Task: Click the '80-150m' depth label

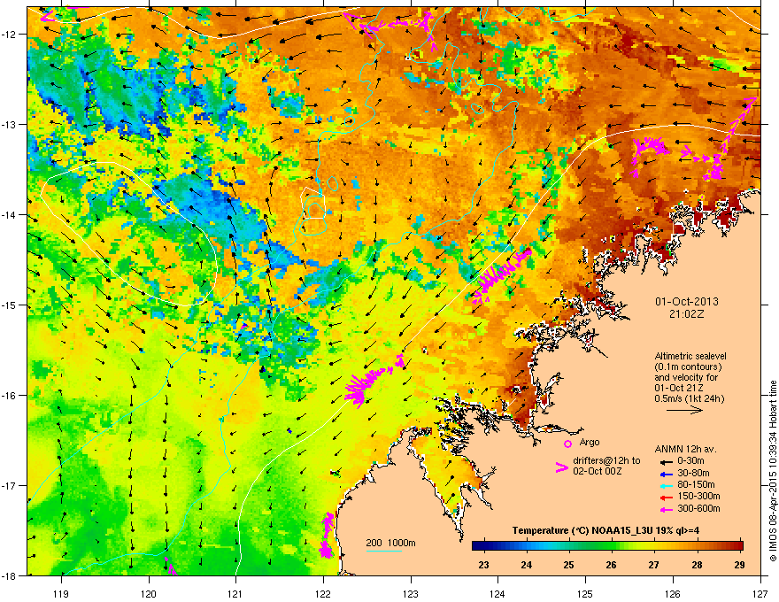Action: (x=696, y=485)
